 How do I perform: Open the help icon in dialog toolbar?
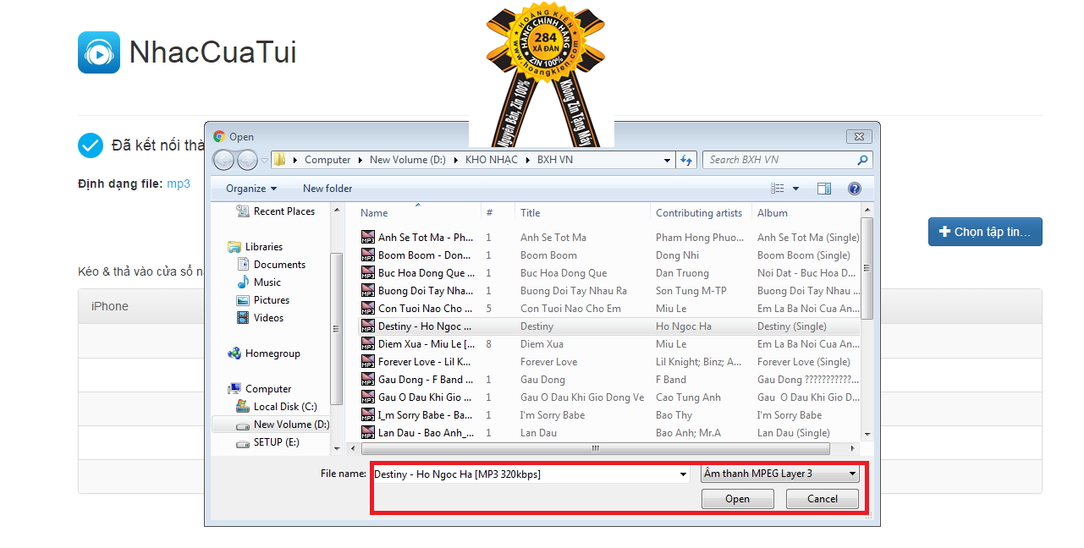click(854, 189)
